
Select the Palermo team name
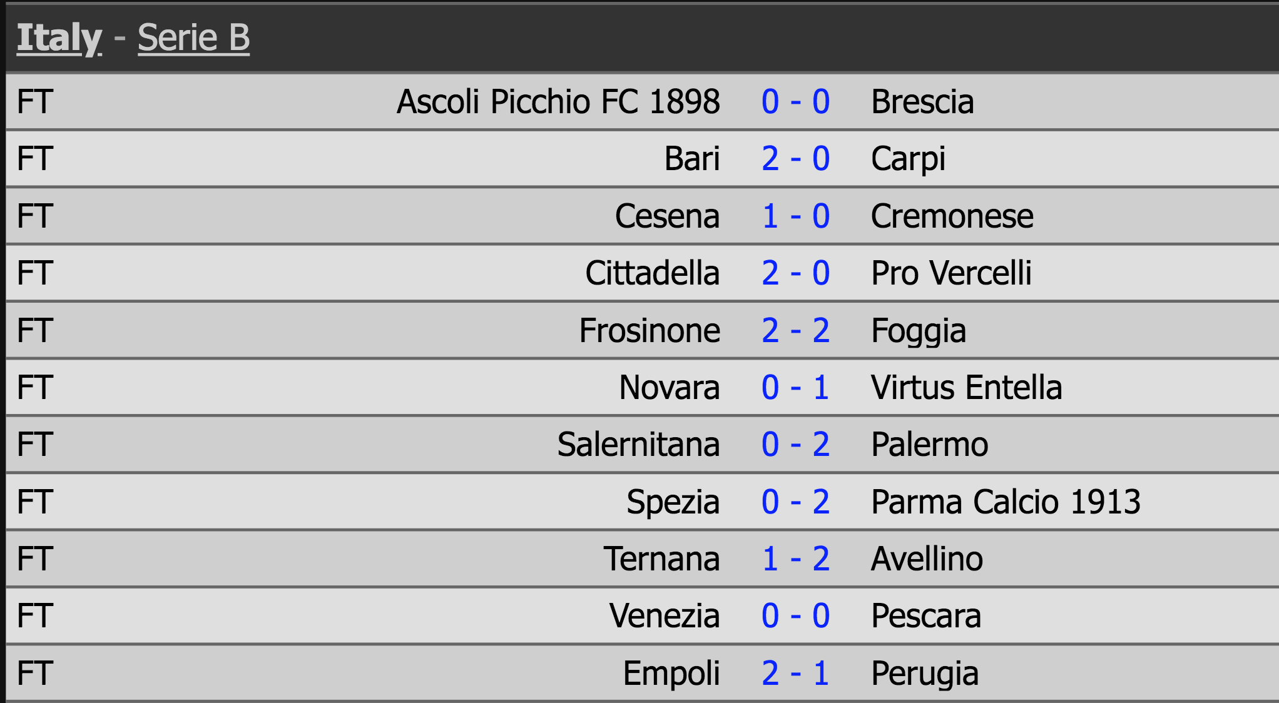(x=929, y=445)
